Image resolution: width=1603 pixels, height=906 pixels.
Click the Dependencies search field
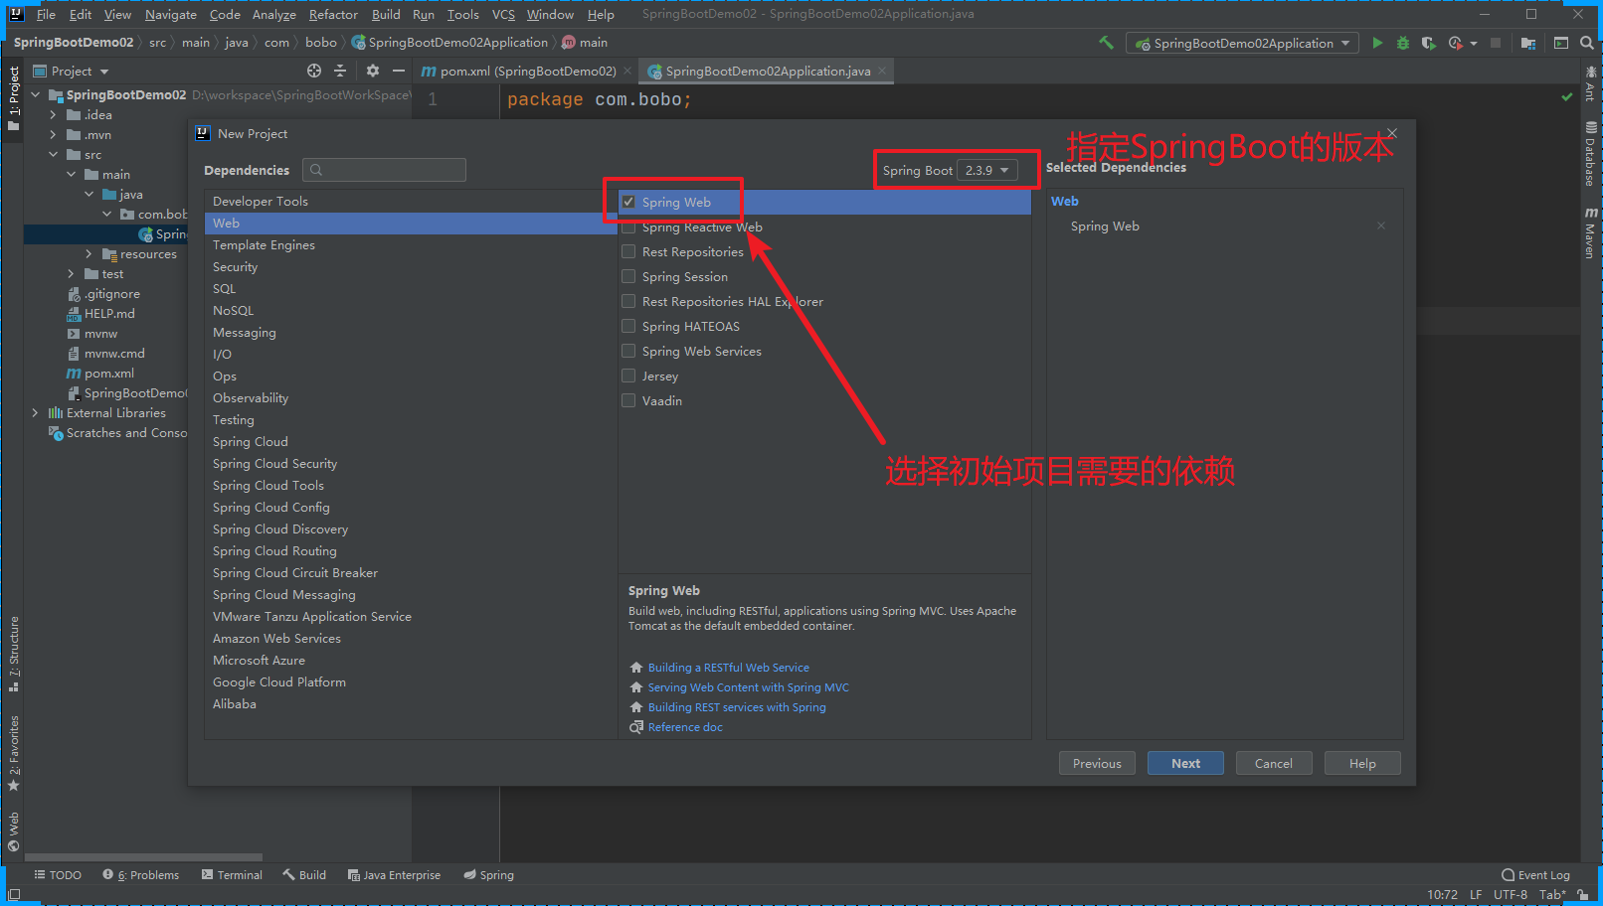click(384, 170)
